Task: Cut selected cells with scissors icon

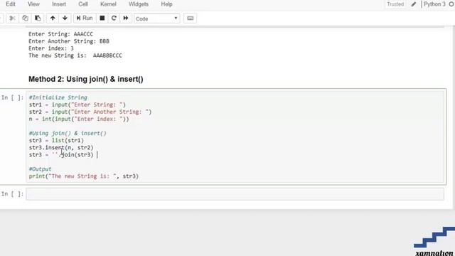Action: click(x=12, y=18)
